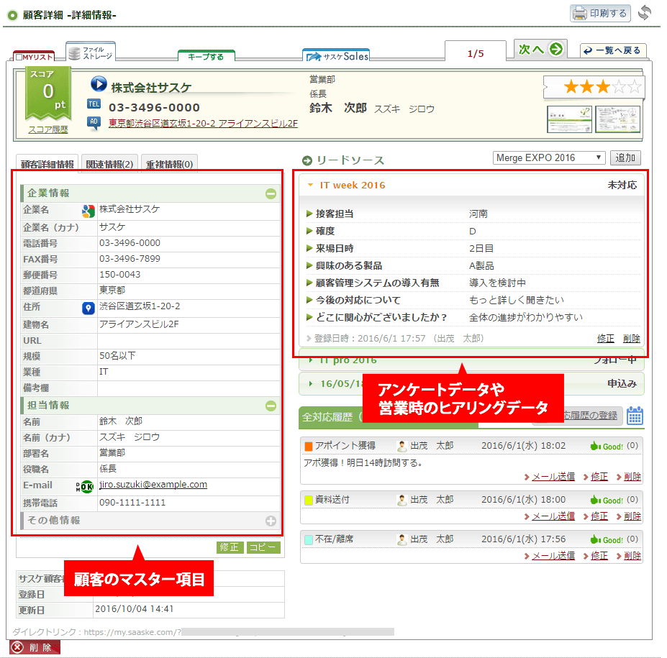Switch to the 重複情報(0) tab
Image resolution: width=667 pixels, height=658 pixels.
[169, 164]
